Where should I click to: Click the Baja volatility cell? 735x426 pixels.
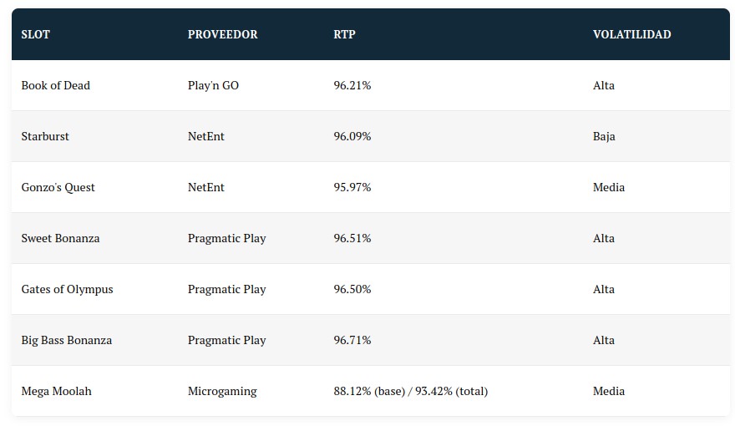[x=604, y=136]
